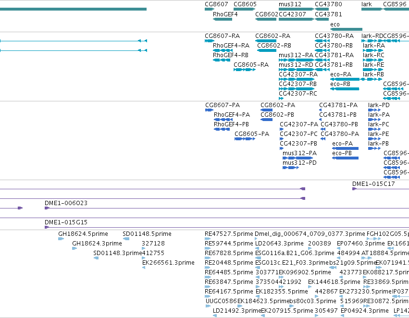
Task: Click the mus312-RD transcript
Action: [297, 70]
